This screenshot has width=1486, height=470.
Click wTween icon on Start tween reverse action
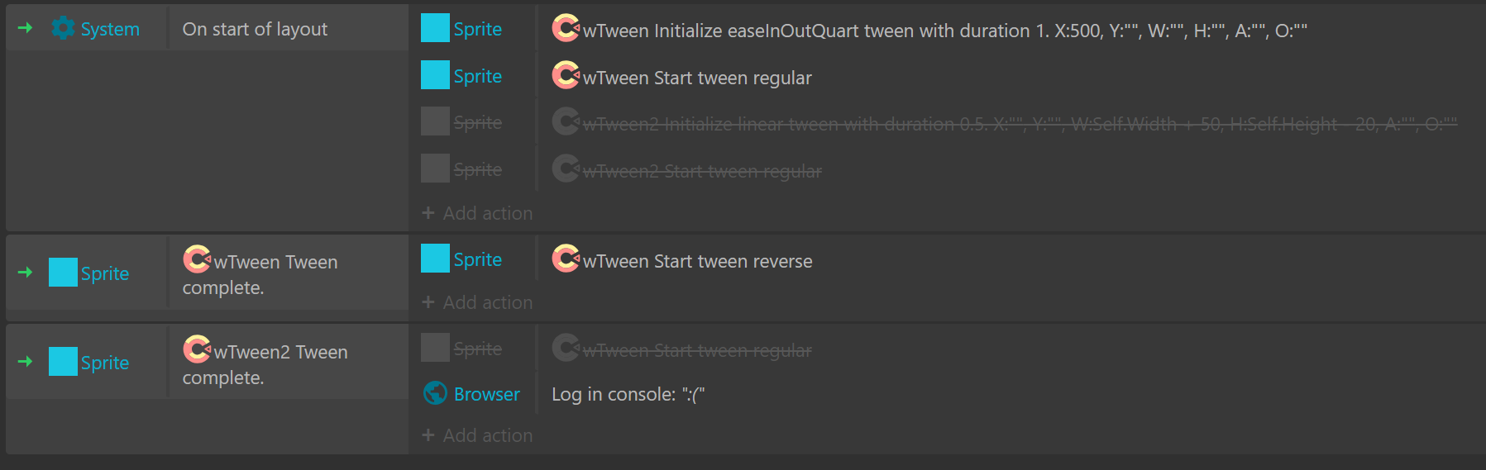tap(566, 259)
